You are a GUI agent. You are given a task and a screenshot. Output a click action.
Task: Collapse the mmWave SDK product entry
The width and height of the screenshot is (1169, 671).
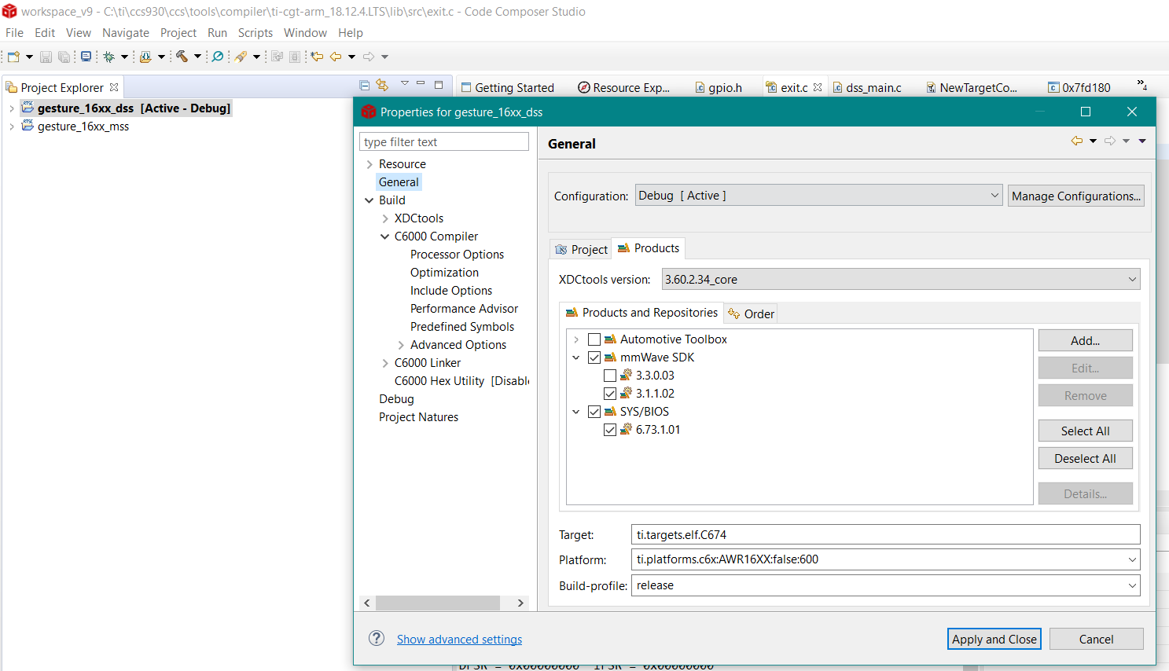[576, 357]
